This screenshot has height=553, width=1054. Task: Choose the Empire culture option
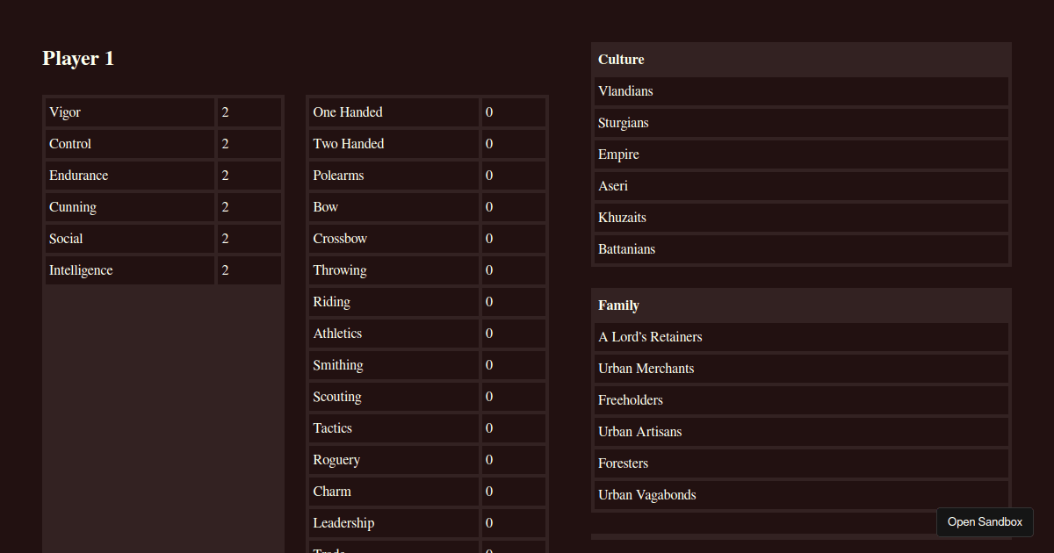click(x=800, y=154)
